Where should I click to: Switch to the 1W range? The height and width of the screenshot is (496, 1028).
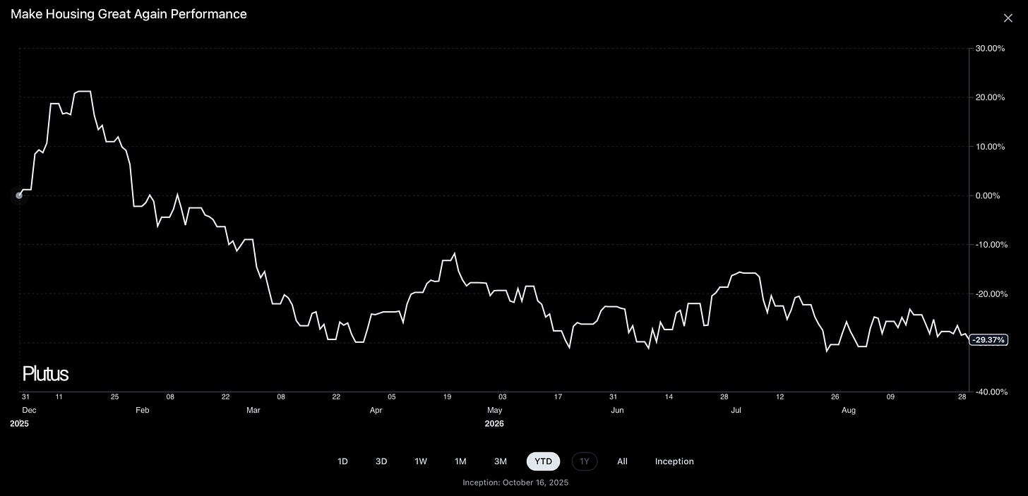(x=421, y=461)
